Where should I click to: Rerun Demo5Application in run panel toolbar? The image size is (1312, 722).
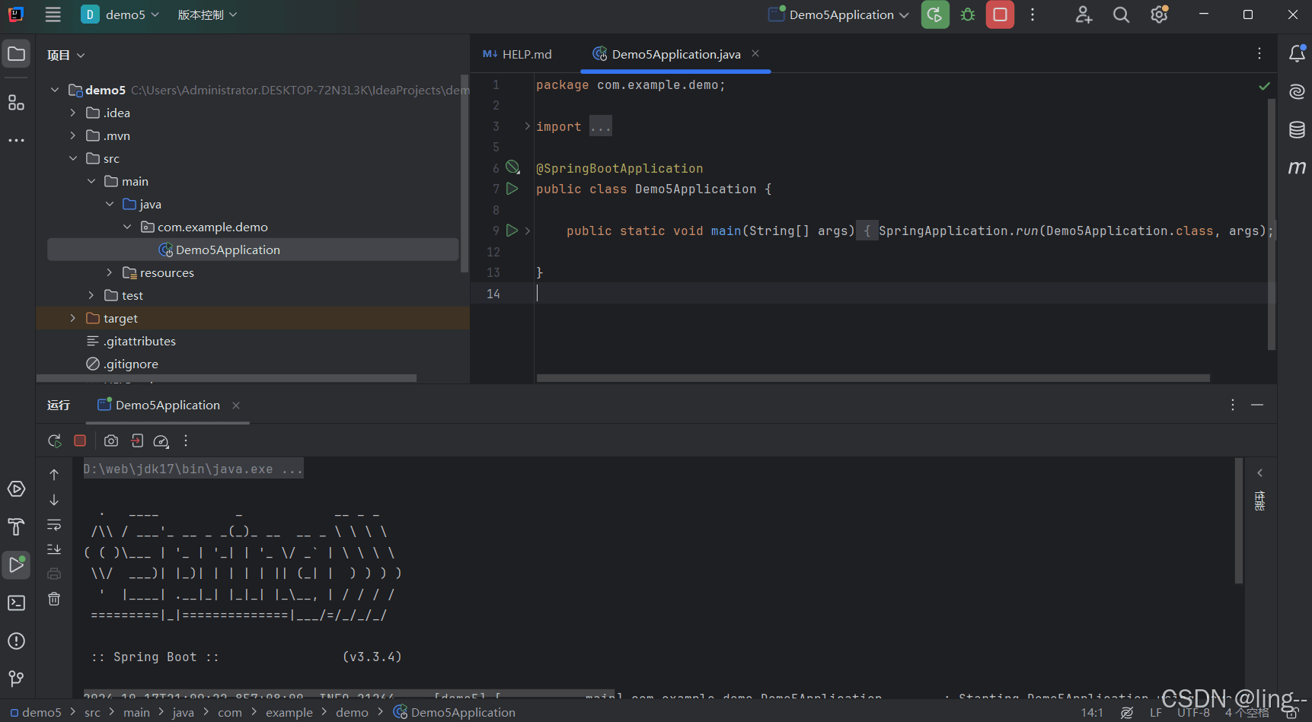pos(55,441)
